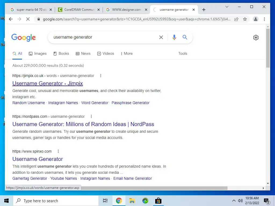Select the Images results tab

tap(38, 53)
